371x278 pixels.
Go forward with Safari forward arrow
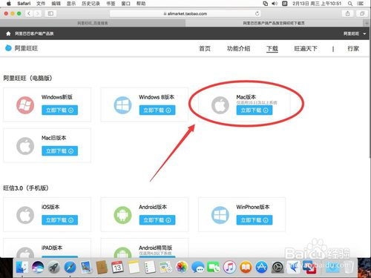coord(38,13)
